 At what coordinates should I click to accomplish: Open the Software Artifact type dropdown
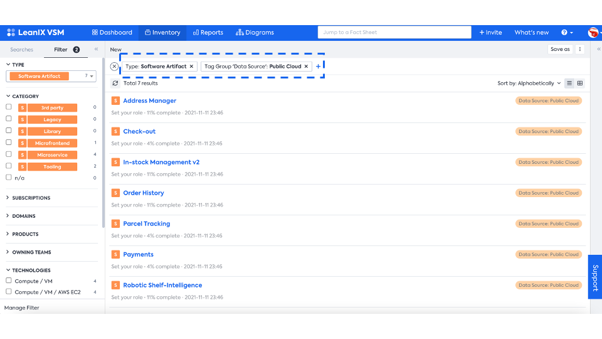(51, 76)
